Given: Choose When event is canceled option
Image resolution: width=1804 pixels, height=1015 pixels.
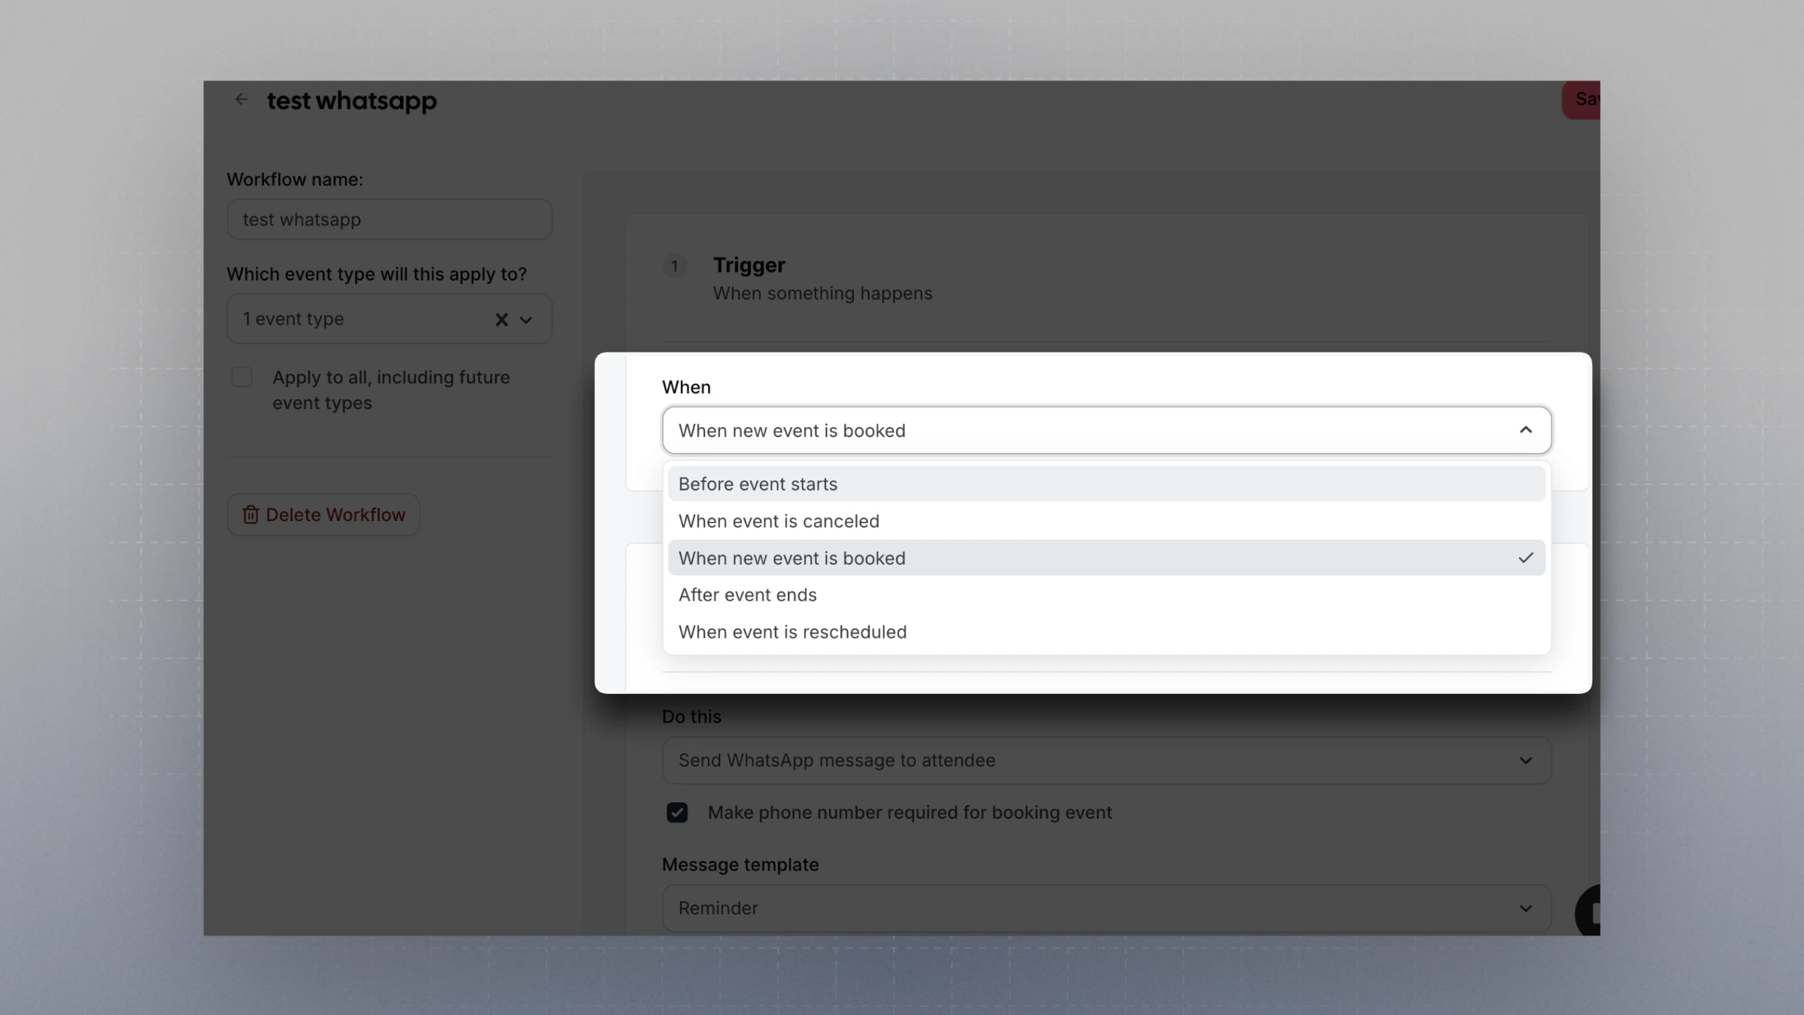Looking at the screenshot, I should coord(779,521).
